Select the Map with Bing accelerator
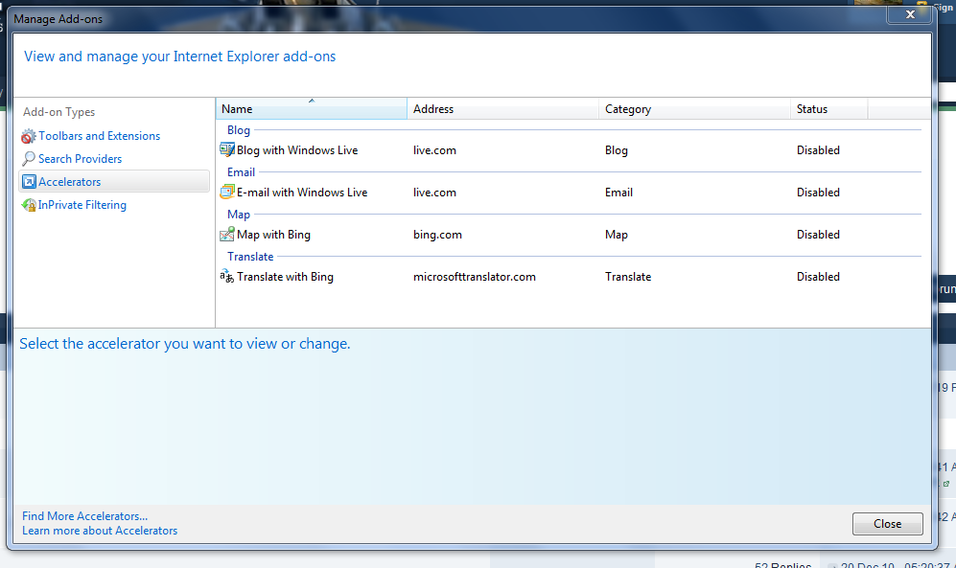 pos(273,235)
